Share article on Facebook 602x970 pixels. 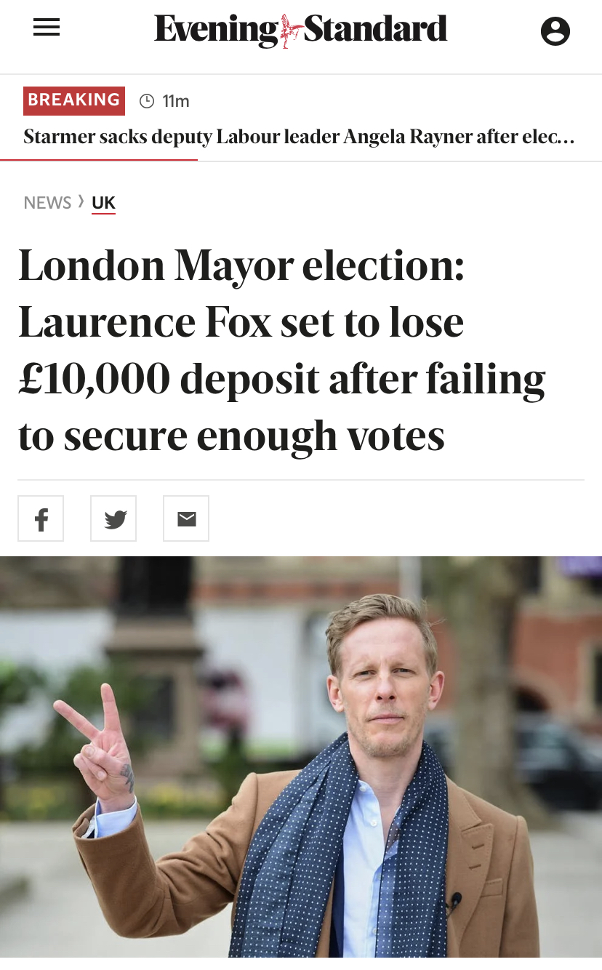point(41,518)
